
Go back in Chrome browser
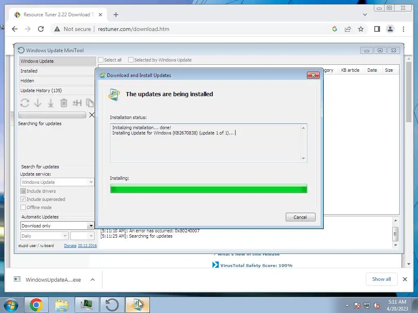click(x=15, y=29)
